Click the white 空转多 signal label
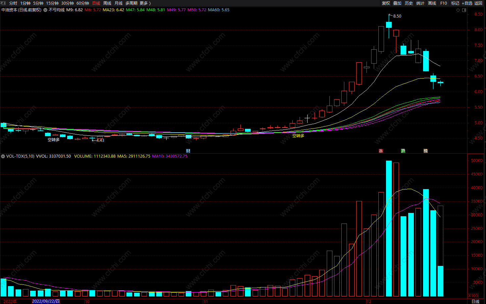This screenshot has width=486, height=304. tap(54, 140)
